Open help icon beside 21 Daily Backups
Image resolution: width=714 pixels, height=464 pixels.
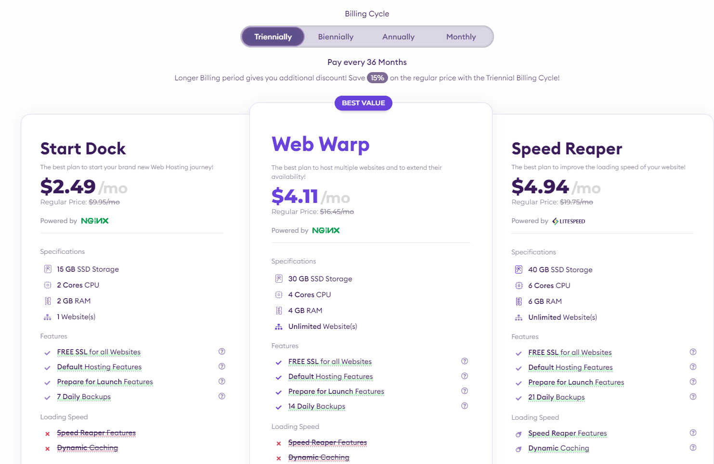693,397
